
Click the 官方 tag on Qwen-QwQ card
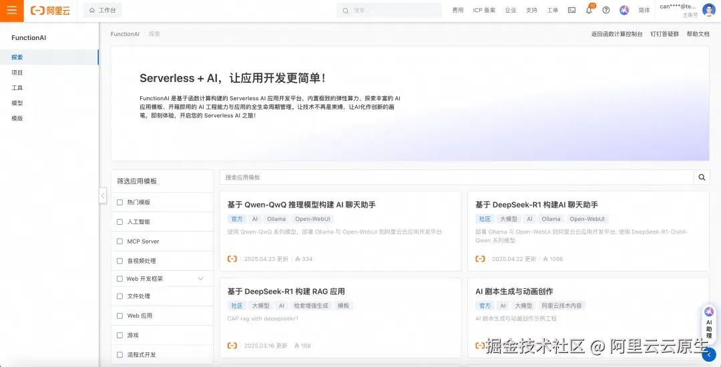click(237, 219)
